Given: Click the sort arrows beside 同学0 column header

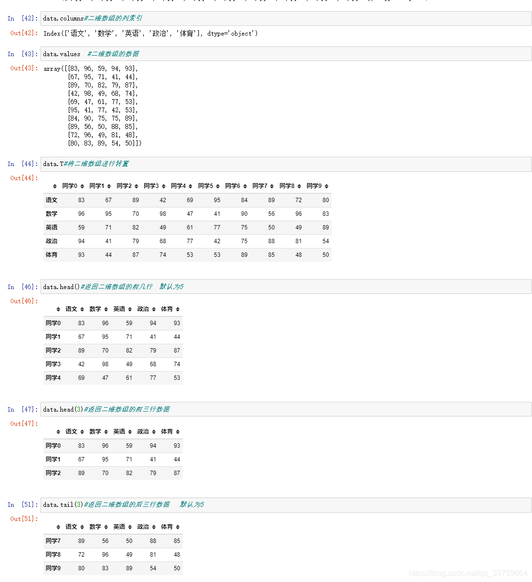Looking at the screenshot, I should [82, 187].
